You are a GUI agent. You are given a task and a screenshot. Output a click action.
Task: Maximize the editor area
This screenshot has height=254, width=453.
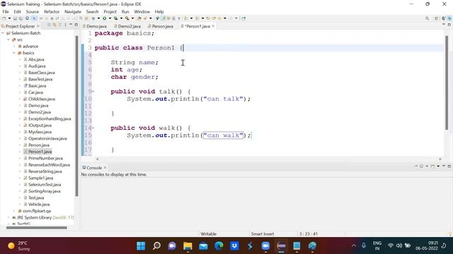click(449, 25)
